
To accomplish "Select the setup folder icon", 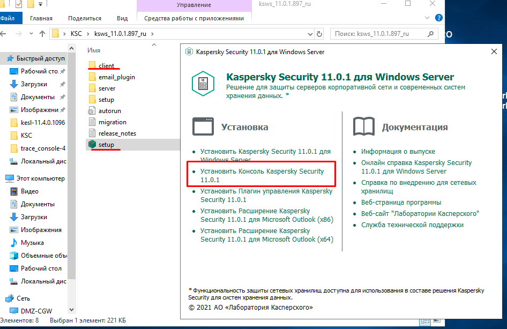I will pos(92,100).
